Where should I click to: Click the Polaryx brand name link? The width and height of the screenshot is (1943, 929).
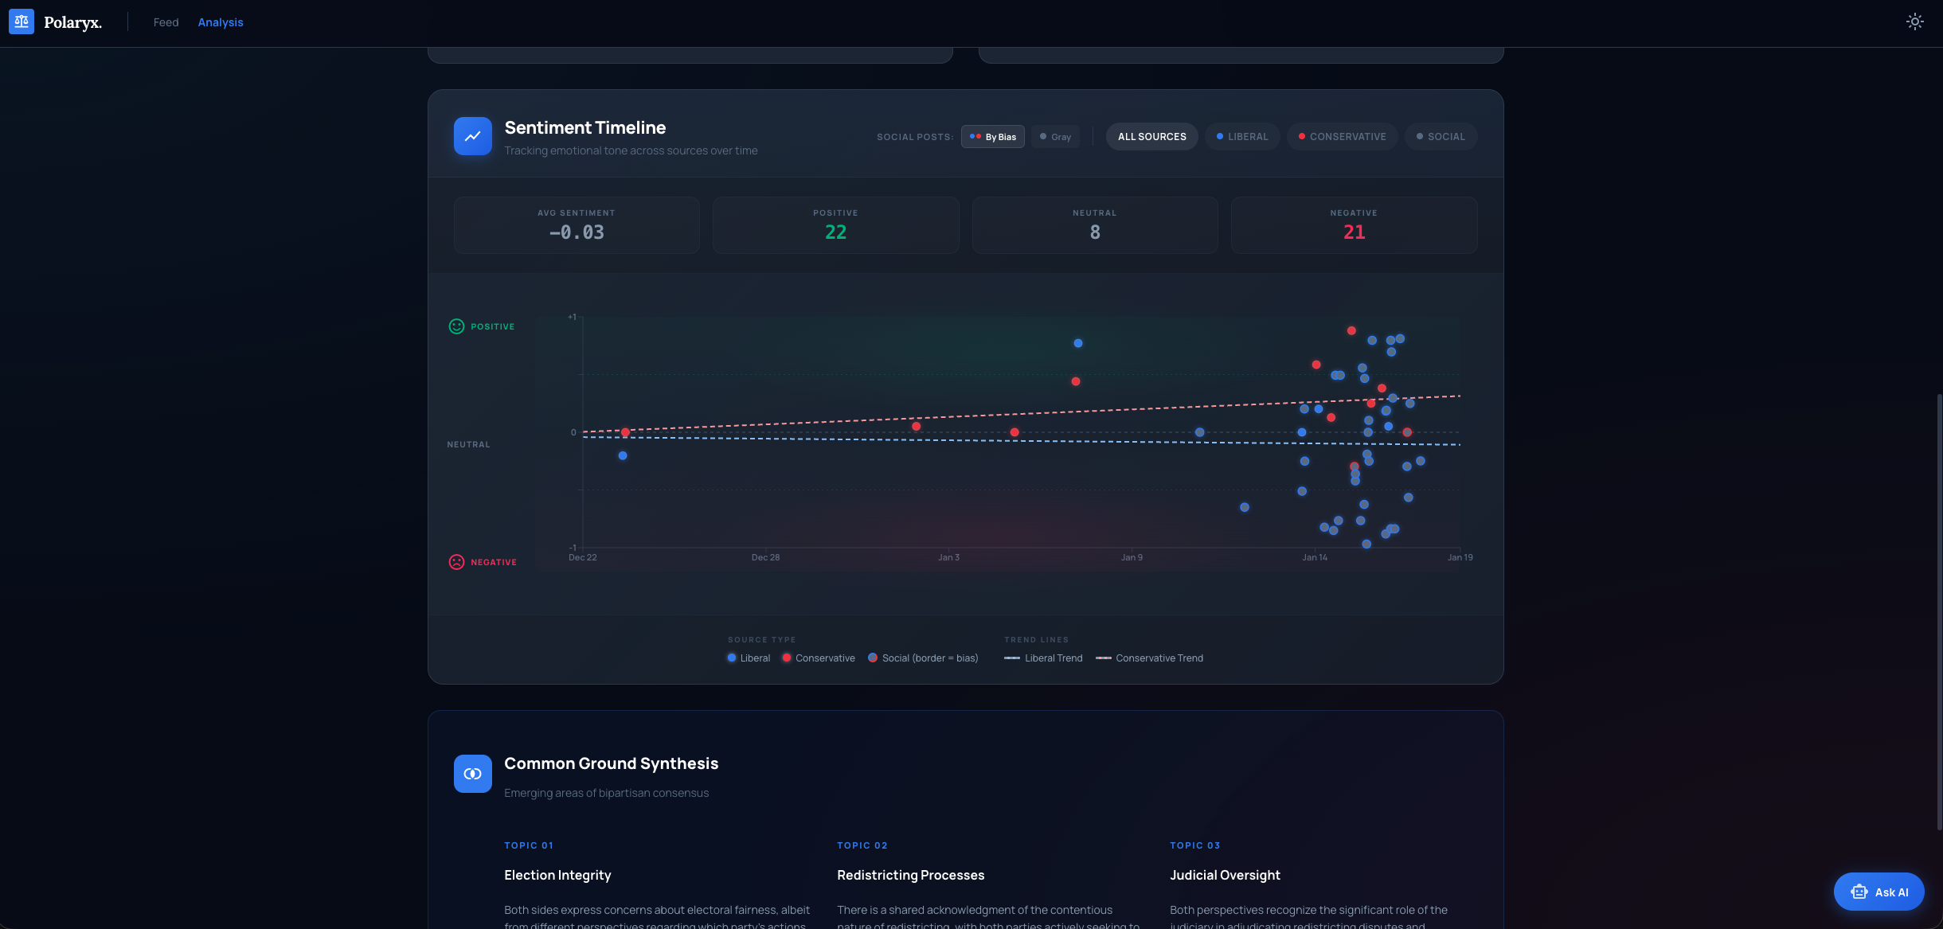72,22
